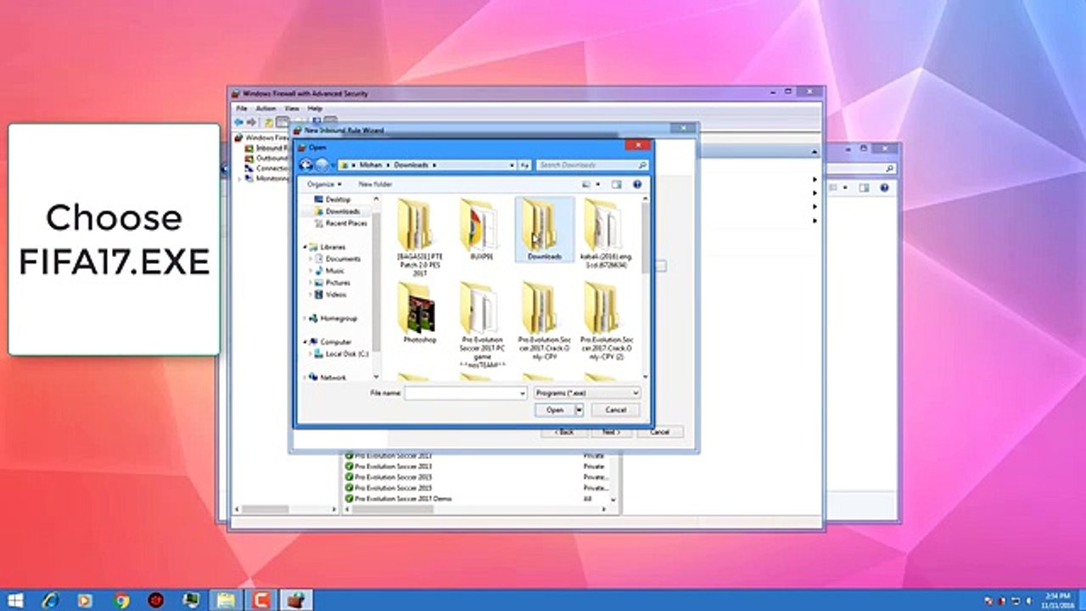Viewport: 1086px width, 611px height.
Task: Click Next in the Rule Wizard
Action: tap(611, 432)
